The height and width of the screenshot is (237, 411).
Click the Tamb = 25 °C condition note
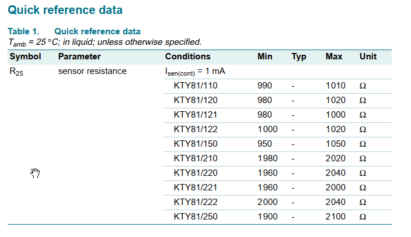tap(105, 42)
